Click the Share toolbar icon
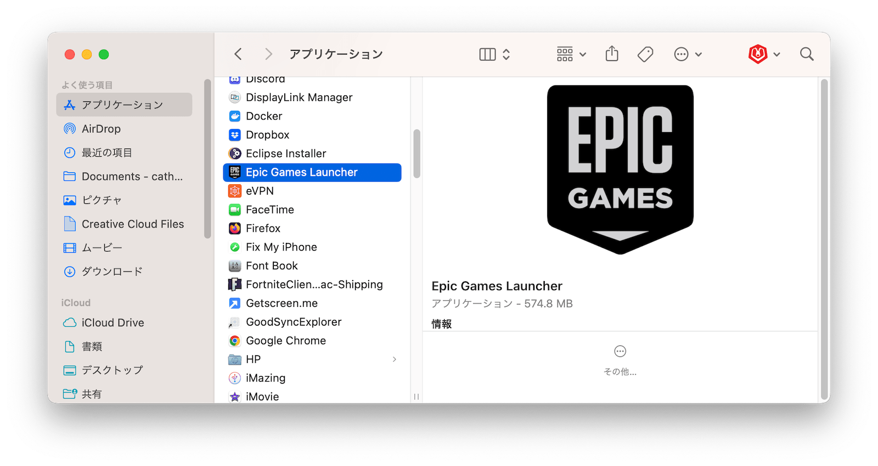Screen dimensions: 878x466 pos(612,54)
